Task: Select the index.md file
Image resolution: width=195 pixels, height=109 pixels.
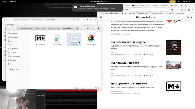Action: click(x=74, y=39)
